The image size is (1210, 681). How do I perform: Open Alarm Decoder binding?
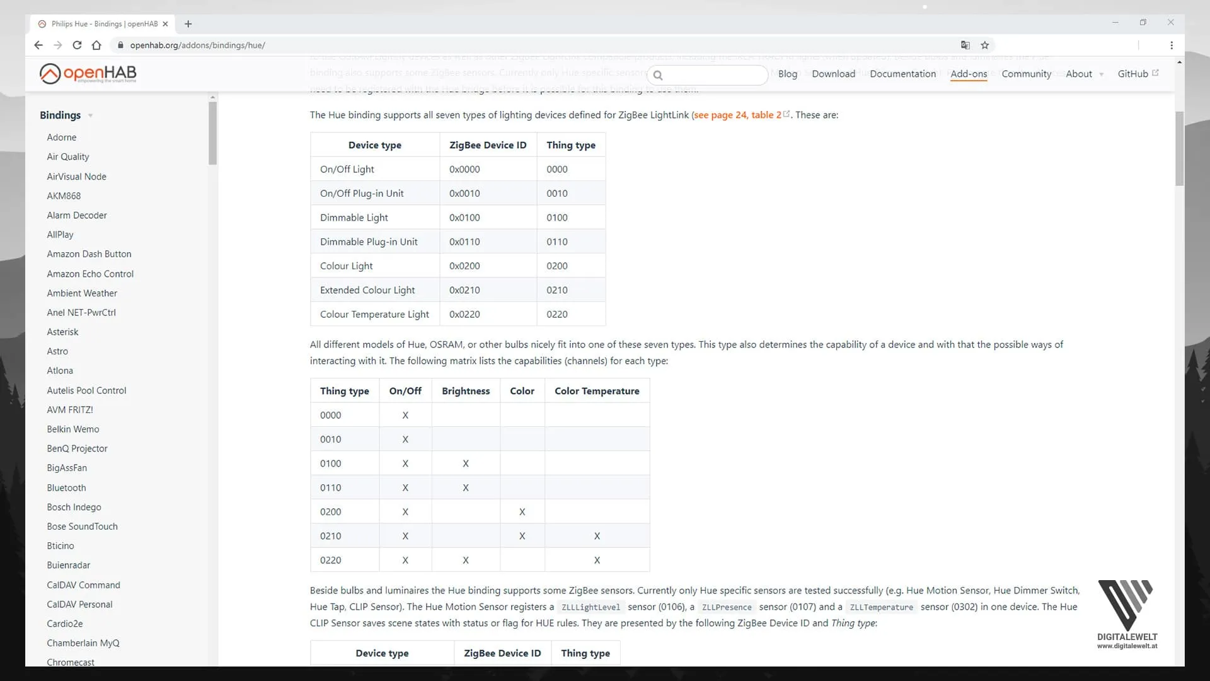(76, 215)
